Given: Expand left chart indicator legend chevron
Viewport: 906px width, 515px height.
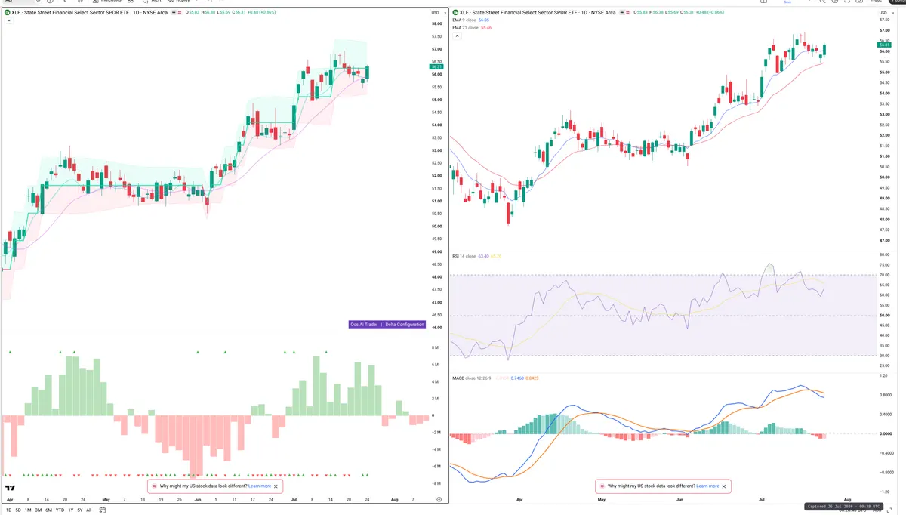Looking at the screenshot, I should pos(8,21).
